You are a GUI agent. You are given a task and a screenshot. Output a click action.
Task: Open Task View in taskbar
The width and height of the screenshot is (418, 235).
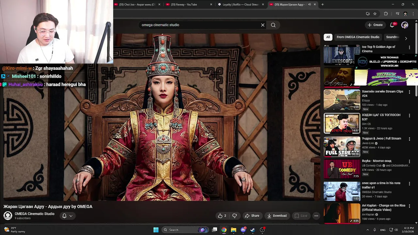[215, 230]
